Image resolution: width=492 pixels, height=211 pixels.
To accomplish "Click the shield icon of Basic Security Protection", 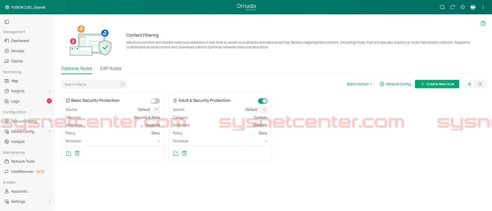I will coord(68,101).
